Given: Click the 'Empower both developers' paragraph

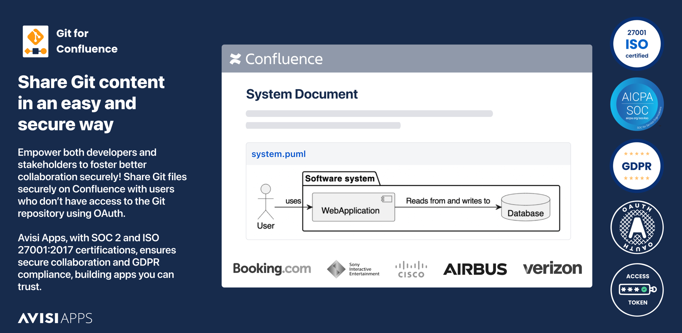Looking at the screenshot, I should 102,183.
